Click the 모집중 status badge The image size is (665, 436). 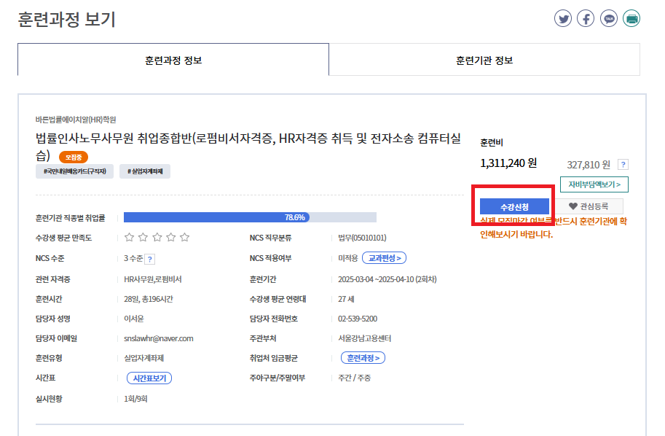coord(74,157)
